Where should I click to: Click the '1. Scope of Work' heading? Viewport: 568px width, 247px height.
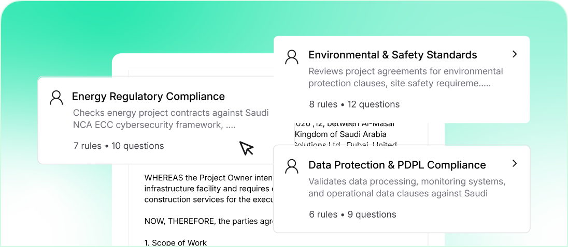pyautogui.click(x=176, y=243)
